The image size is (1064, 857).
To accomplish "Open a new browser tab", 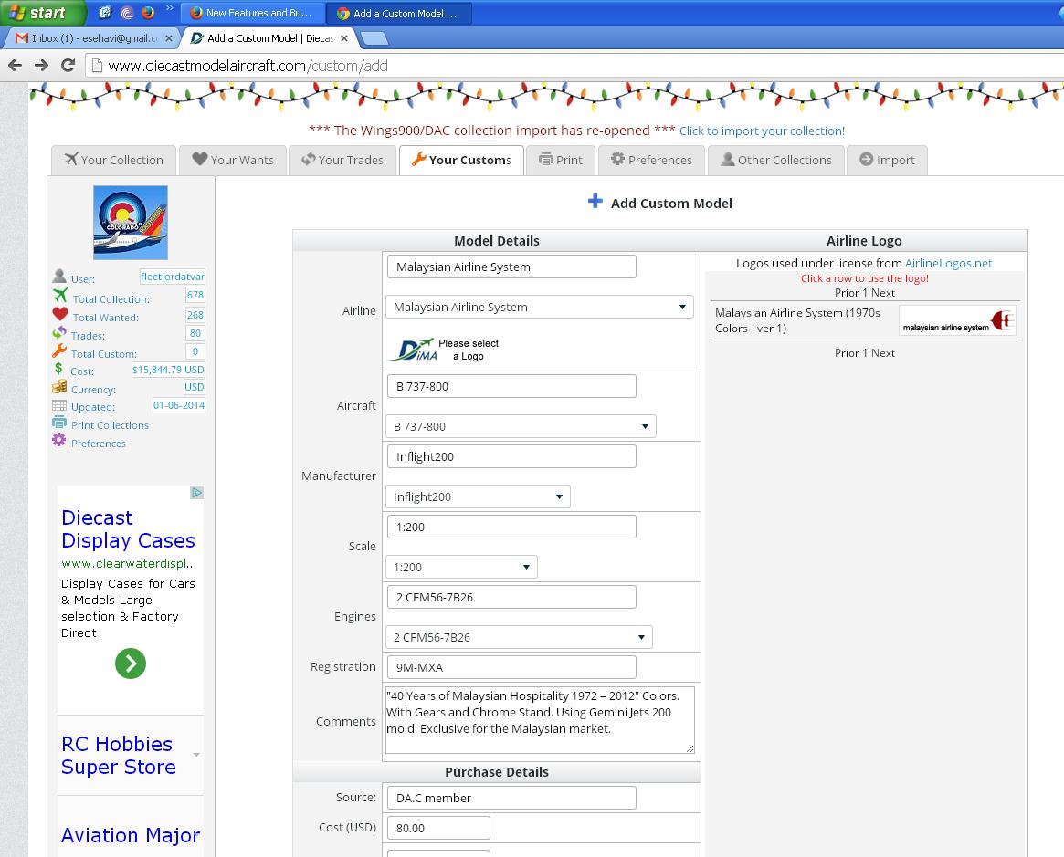I will click(x=374, y=38).
